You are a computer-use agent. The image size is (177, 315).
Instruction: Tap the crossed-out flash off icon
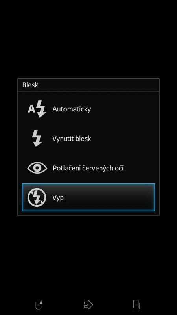point(37,198)
